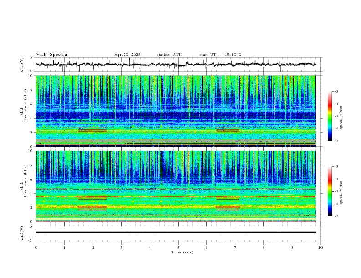Image resolution: width=361 pixels, height=278 pixels.
Task: Click time axis tick label "2"
Action: [93, 248]
